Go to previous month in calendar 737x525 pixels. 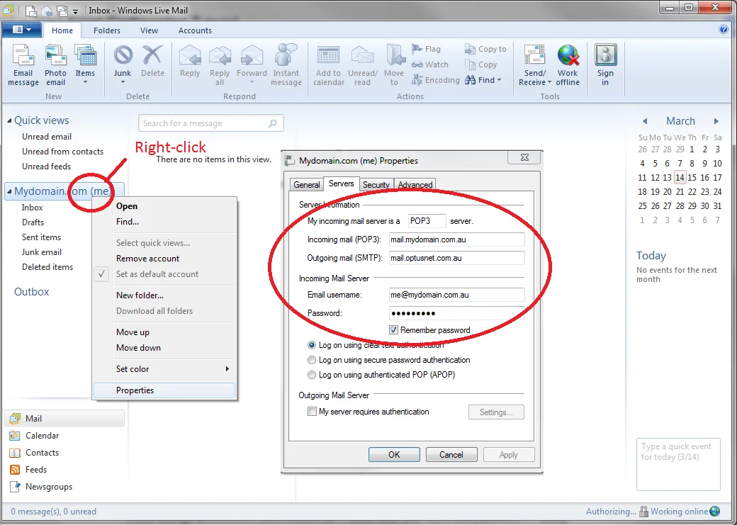pyautogui.click(x=645, y=121)
